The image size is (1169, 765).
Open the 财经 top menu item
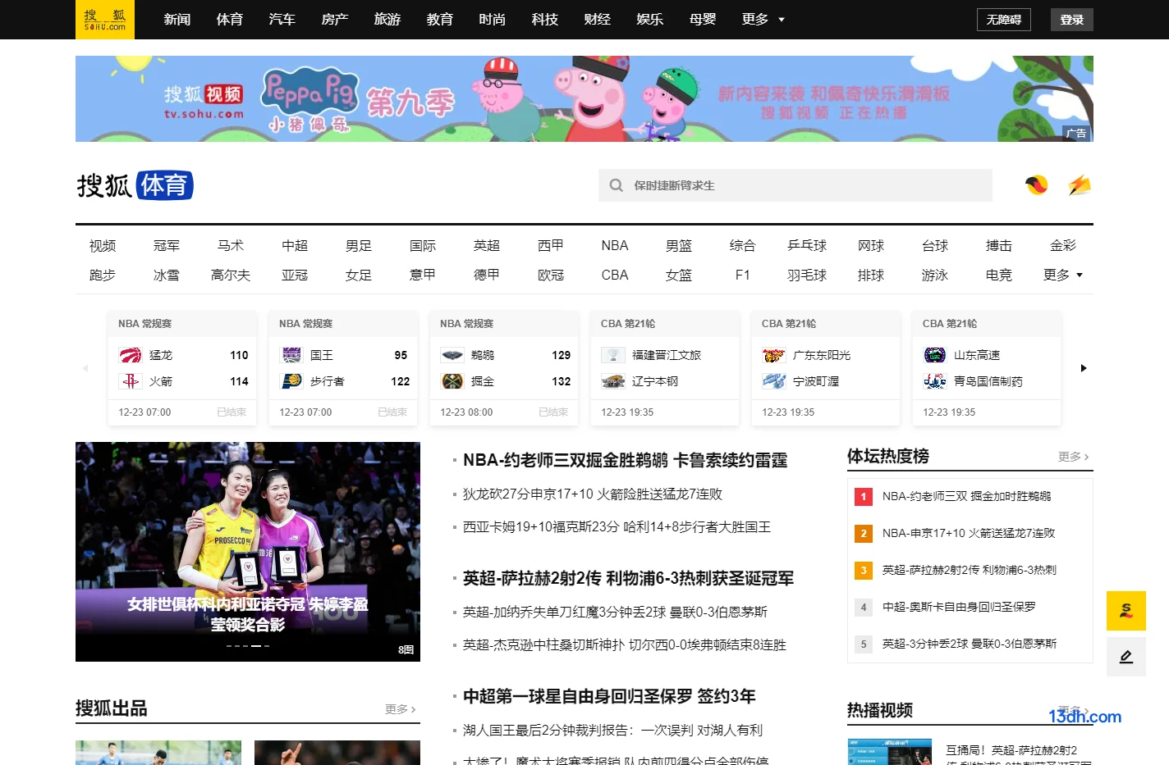598,20
